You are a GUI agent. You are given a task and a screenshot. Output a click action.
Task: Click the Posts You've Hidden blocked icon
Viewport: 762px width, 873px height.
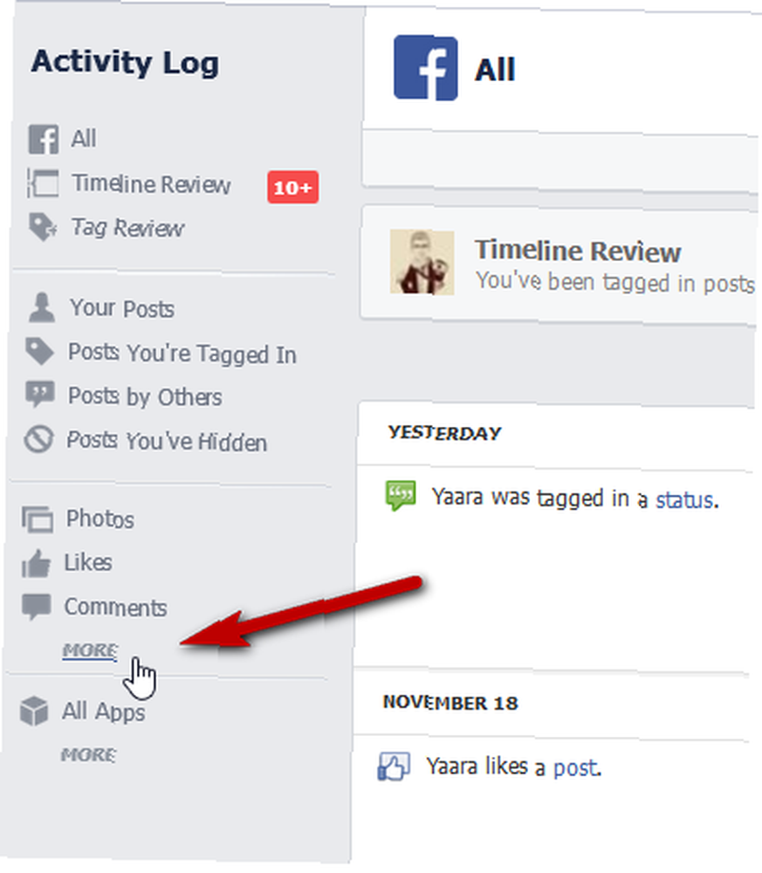tap(38, 439)
